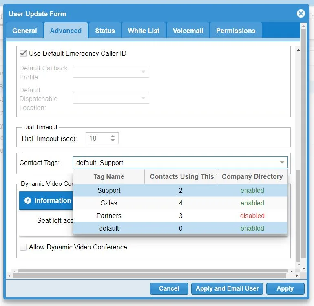Decrease Dial Timeout with down arrow
314x306 pixels.
pyautogui.click(x=113, y=140)
